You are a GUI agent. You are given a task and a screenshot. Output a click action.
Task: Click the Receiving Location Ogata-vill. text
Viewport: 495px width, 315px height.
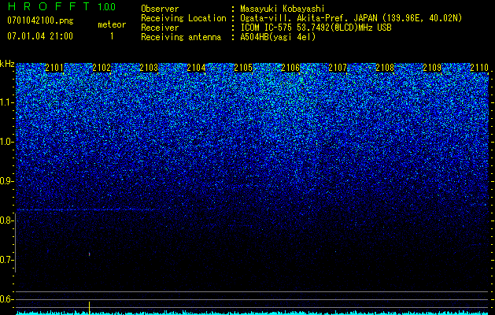351,18
